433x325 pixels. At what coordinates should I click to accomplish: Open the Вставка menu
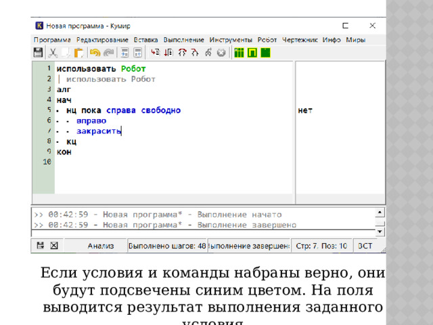(146, 40)
